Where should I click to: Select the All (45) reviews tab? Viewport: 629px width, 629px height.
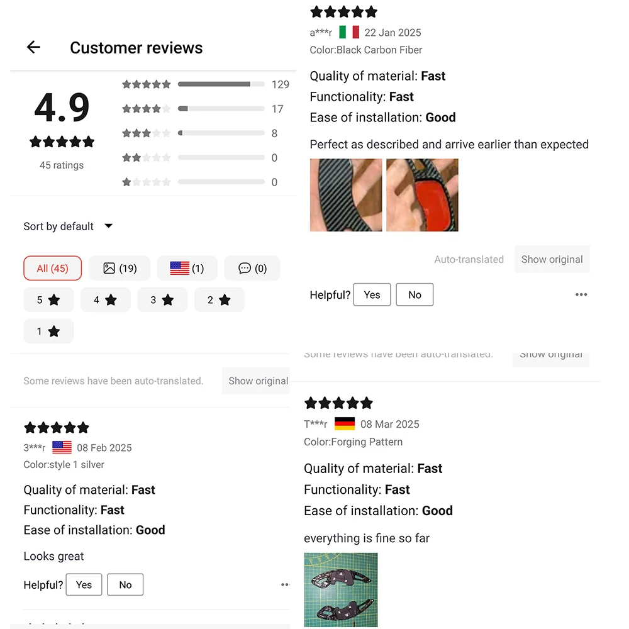tap(52, 268)
